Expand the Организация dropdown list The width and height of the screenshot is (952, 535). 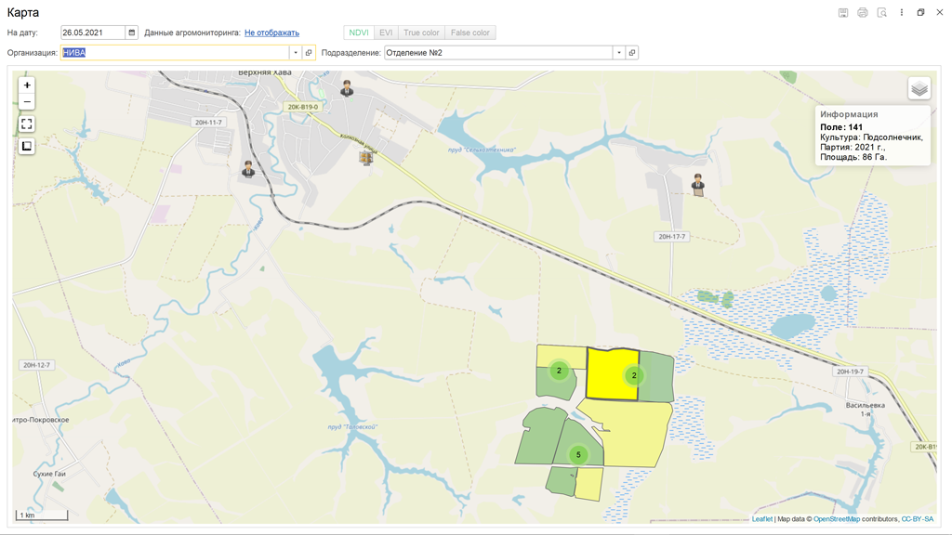coord(296,53)
